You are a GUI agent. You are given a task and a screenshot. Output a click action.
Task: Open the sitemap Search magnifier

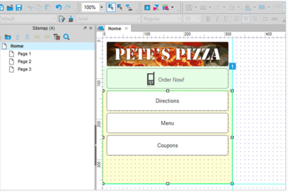66,37
